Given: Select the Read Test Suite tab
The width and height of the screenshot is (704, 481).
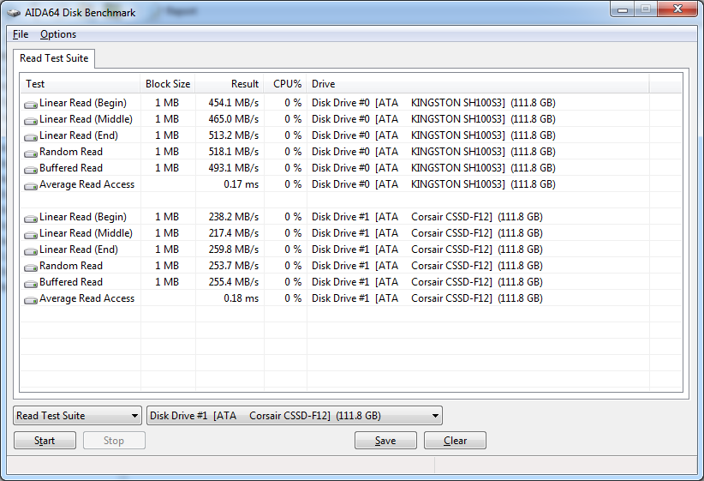Looking at the screenshot, I should [x=54, y=58].
